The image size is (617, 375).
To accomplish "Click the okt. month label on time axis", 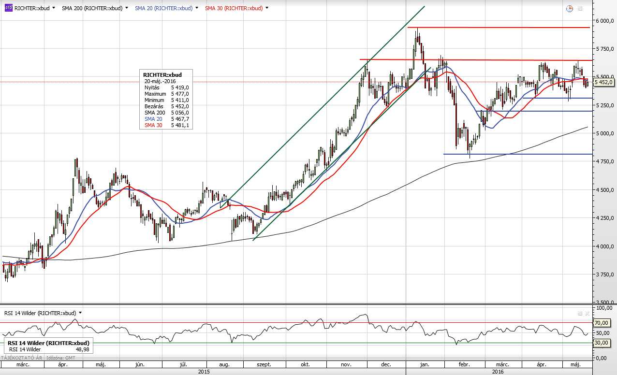I will 305,365.
